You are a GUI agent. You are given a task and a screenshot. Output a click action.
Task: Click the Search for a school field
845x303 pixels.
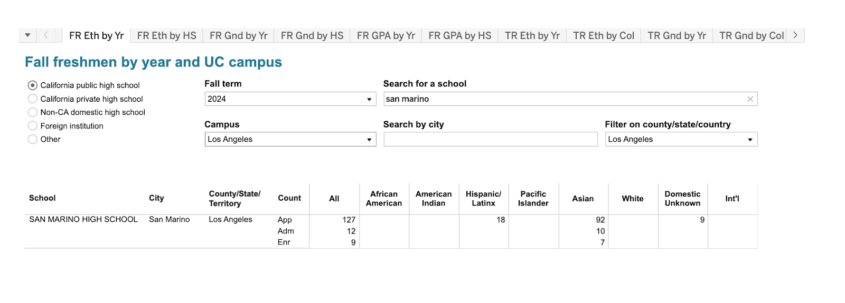pos(560,99)
